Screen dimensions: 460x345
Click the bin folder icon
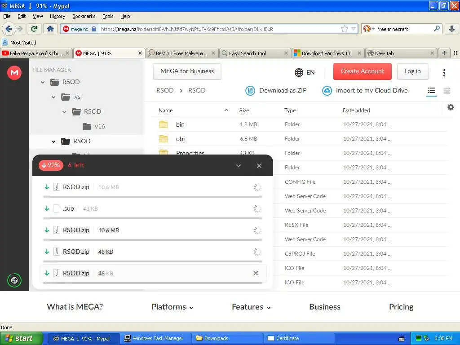tap(164, 124)
